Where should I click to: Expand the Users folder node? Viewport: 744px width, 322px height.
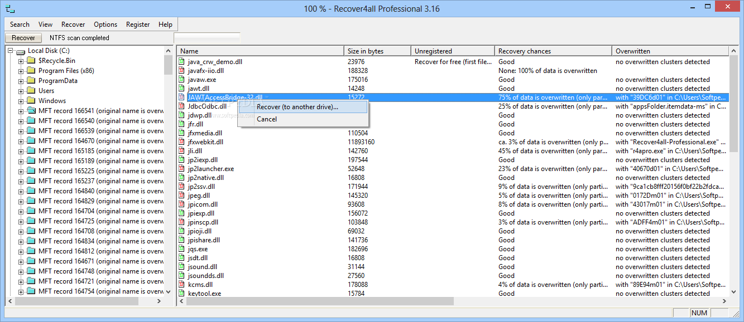21,91
